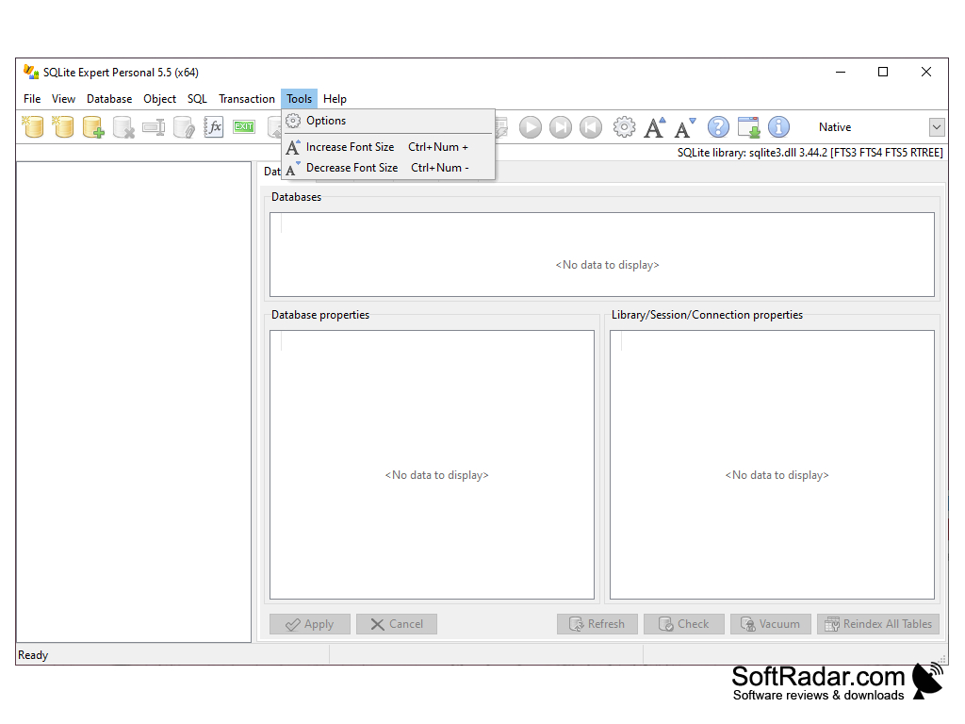
Task: Click the Apply button
Action: (309, 624)
